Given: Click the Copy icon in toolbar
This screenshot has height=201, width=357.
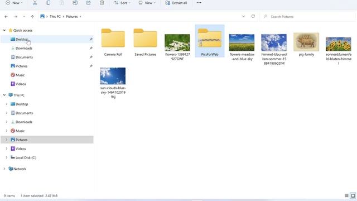Looking at the screenshot, I should tap(49, 3).
